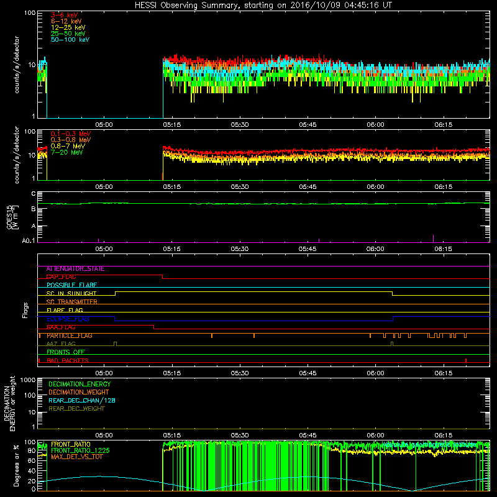Click the DECIMATION_WEIGHT legend label
Viewport: 497px width, 497px height.
[79, 393]
